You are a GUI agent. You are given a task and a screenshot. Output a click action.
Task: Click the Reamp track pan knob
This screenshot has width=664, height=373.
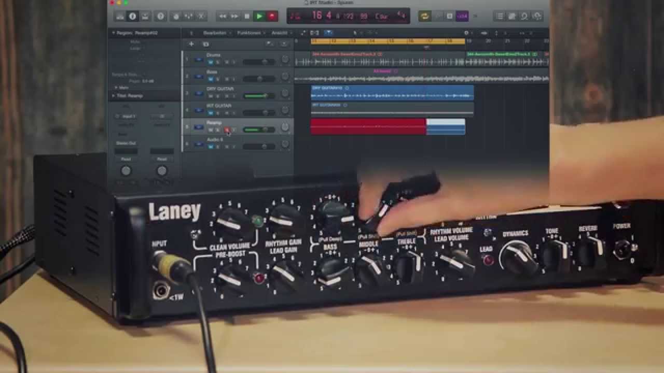[x=285, y=127]
